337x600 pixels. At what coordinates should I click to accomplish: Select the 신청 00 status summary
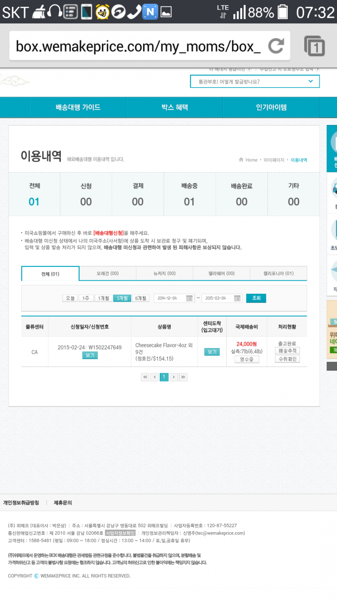86,194
